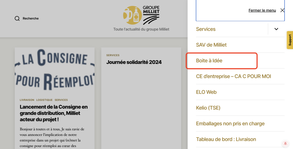Open Lancement de la Consigne article title
This screenshot has width=293, height=149.
click(x=54, y=113)
